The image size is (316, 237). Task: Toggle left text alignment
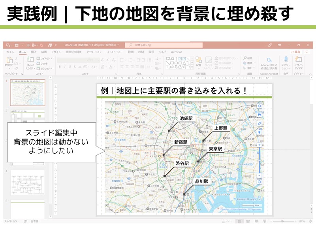click(122, 67)
